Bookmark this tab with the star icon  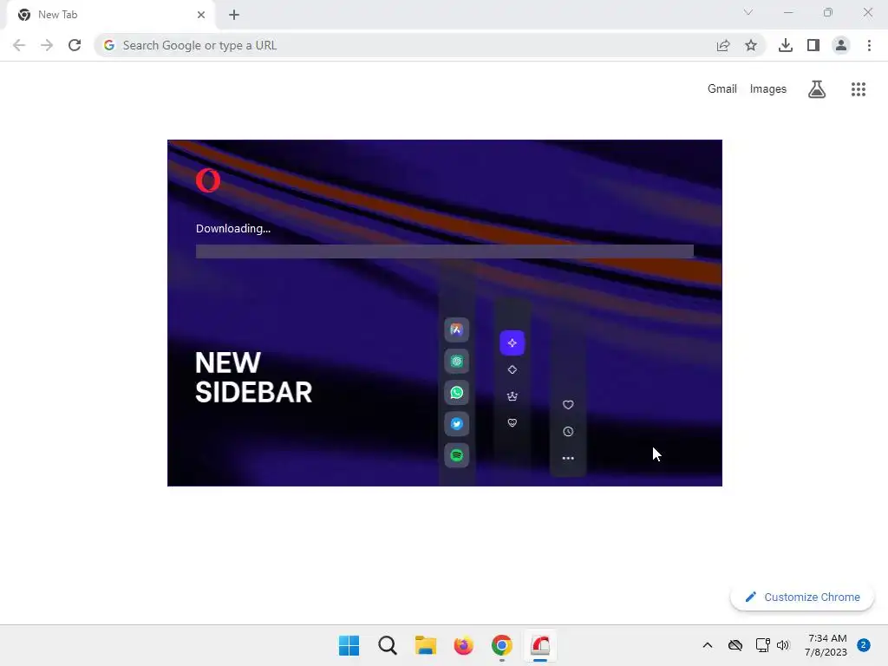pos(751,45)
